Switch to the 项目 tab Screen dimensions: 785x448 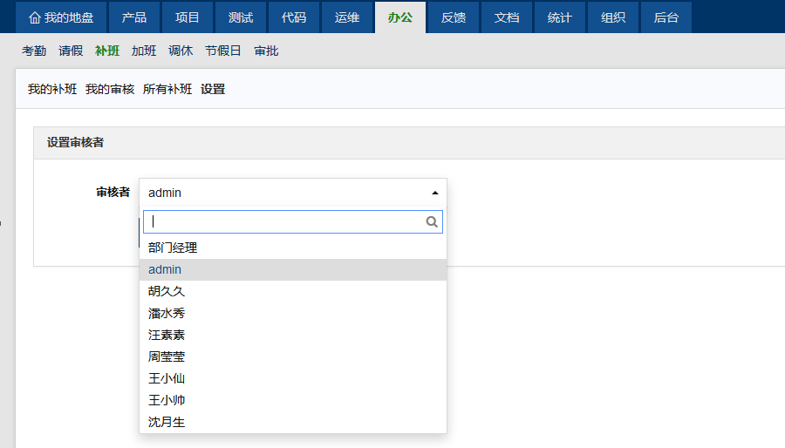[188, 17]
